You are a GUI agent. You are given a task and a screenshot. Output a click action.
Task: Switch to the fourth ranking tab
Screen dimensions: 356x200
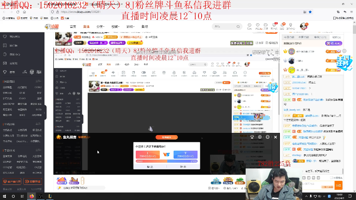[336, 37]
